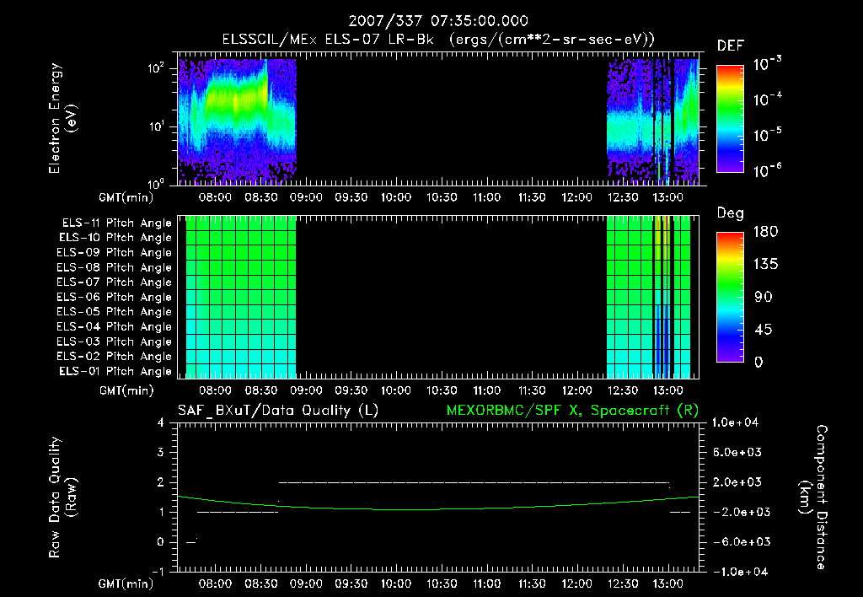This screenshot has height=597, width=863.
Task: Select the 'Component Distance (km)' axis label
Action: click(x=813, y=497)
